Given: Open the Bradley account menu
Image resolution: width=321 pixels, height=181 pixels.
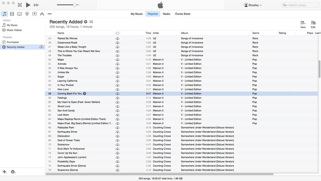Looking at the screenshot, I should (x=253, y=5).
